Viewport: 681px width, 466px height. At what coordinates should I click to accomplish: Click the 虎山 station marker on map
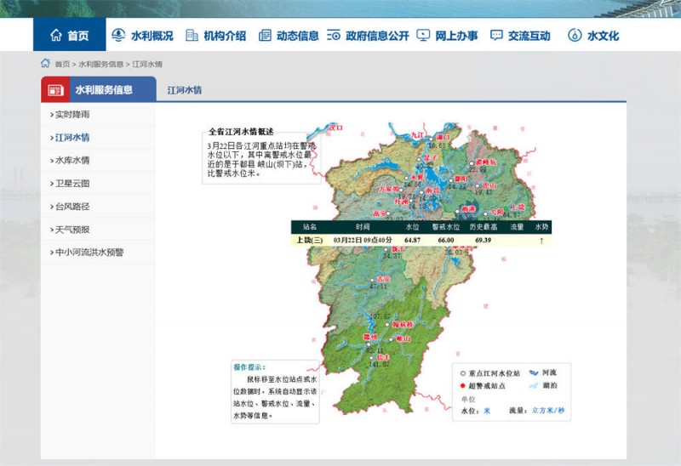478,186
